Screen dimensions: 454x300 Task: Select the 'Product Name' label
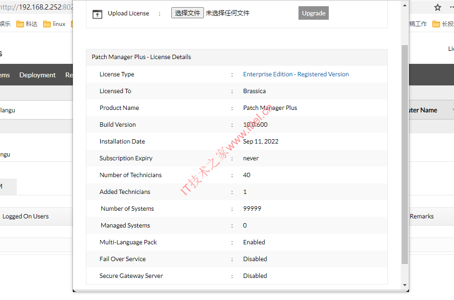[x=119, y=108]
